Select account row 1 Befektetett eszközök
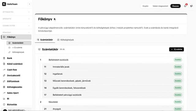 coord(111,60)
